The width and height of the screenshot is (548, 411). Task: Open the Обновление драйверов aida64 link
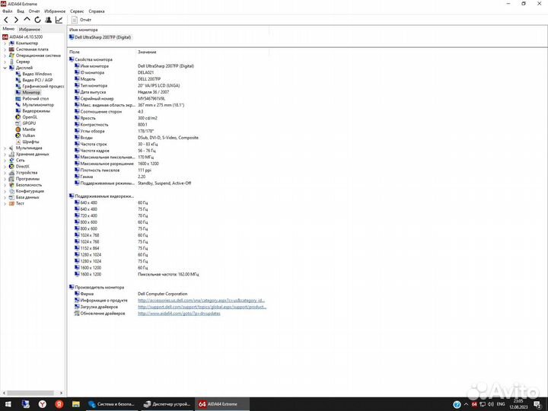[179, 314]
